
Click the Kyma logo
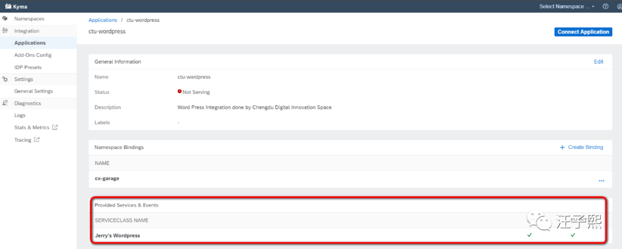click(16, 6)
